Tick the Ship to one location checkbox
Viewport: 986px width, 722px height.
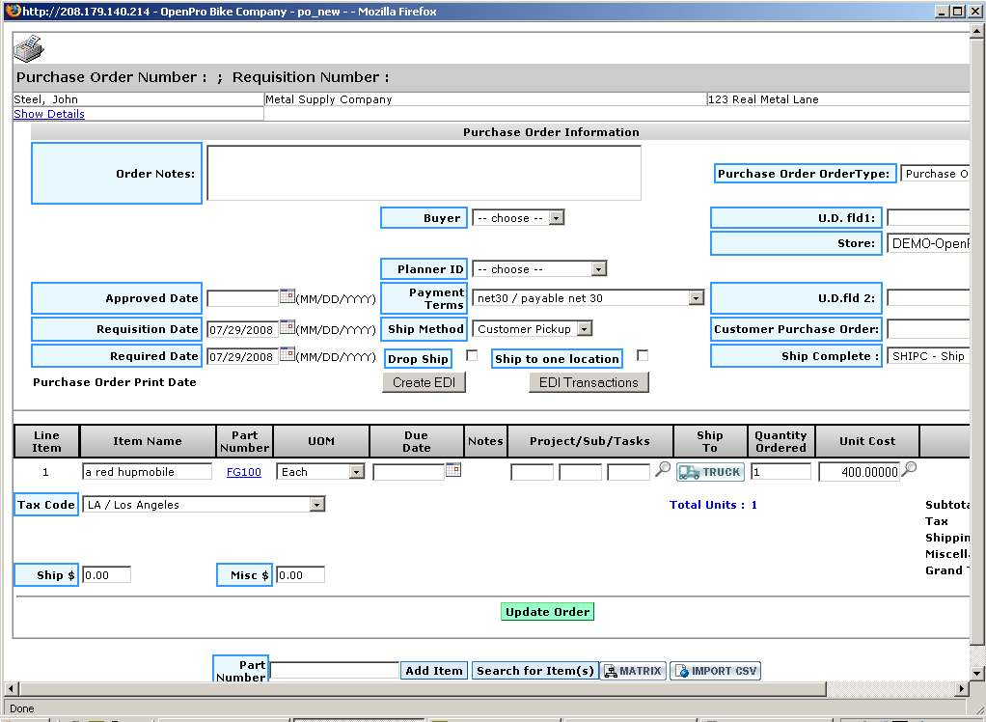click(643, 356)
